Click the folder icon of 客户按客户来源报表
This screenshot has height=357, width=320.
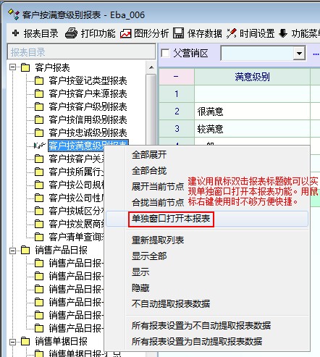click(x=39, y=93)
